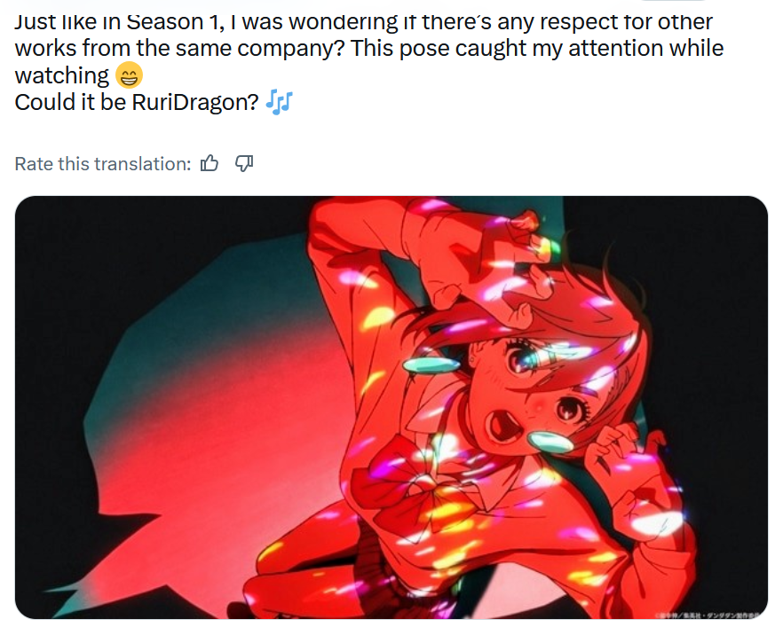Viewport: 775px width, 635px height.
Task: Click the word 'watching' in the post
Action: click(x=62, y=76)
